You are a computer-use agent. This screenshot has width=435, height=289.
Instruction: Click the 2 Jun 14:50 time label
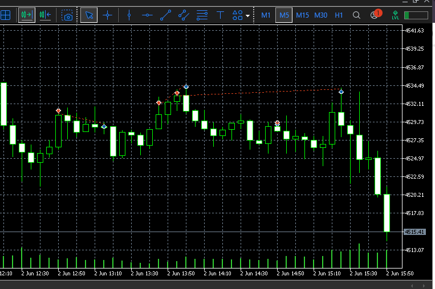[290, 274]
